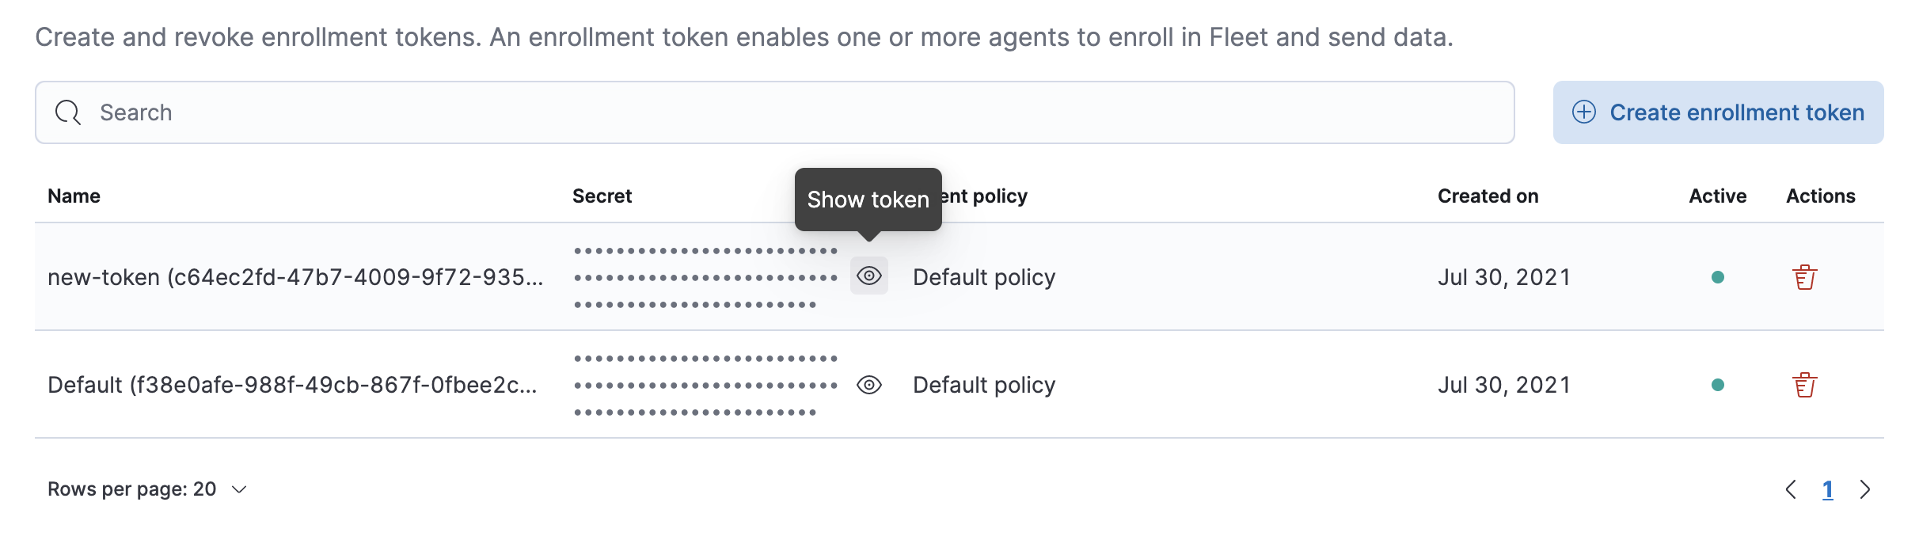Viewport: 1919px width, 540px height.
Task: Open the Show token tooltip's eye control
Action: [x=868, y=277]
